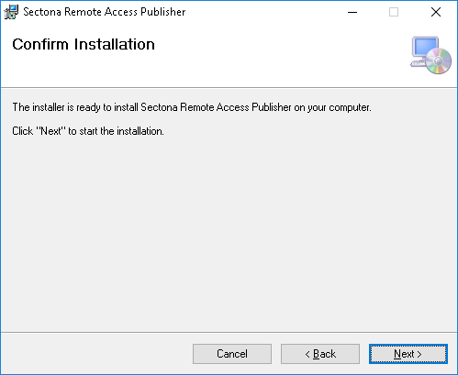Click the Confirm Installation heading
This screenshot has height=375, width=458.
(84, 44)
